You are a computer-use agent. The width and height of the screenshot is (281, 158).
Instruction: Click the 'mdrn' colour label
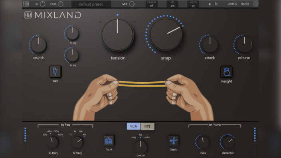point(147,137)
